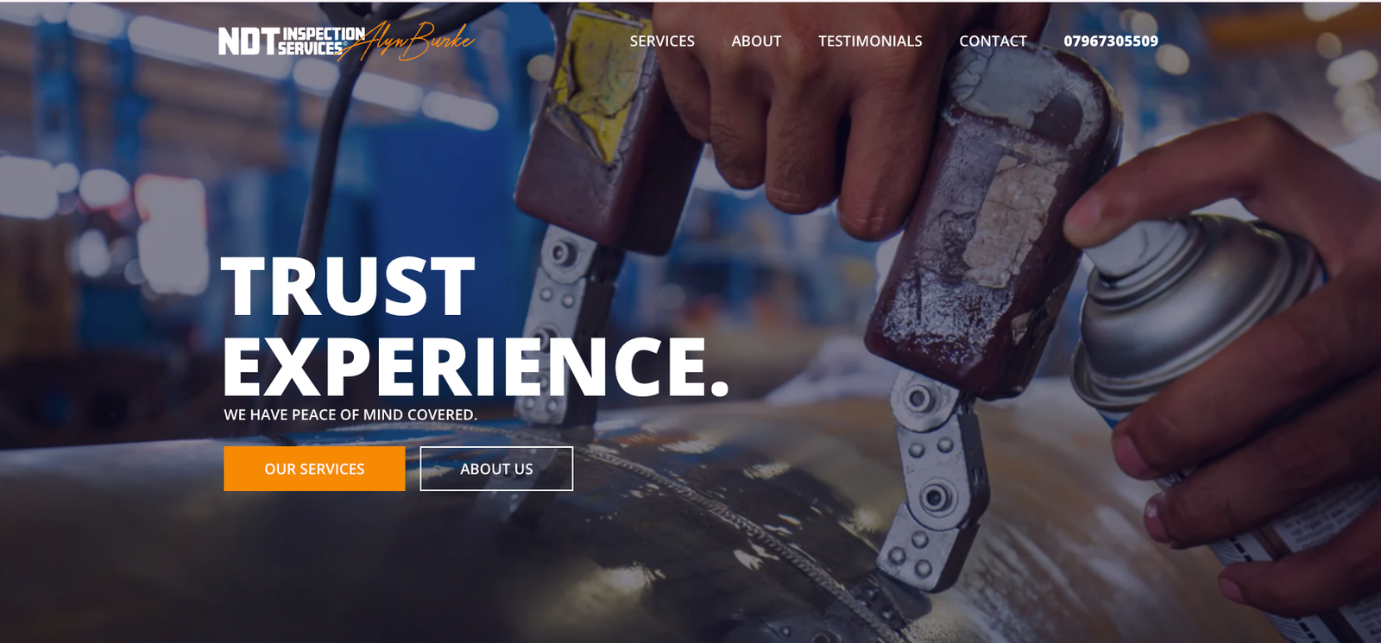Image resolution: width=1381 pixels, height=643 pixels.
Task: Select the 'We have peace of mind covered' tagline
Action: point(350,414)
